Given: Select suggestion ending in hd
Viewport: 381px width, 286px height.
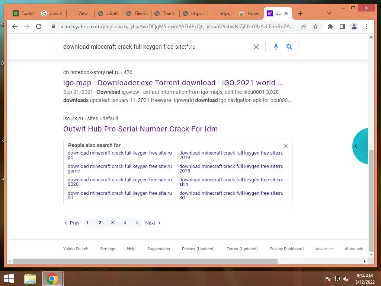Looking at the screenshot, I should tap(120, 195).
